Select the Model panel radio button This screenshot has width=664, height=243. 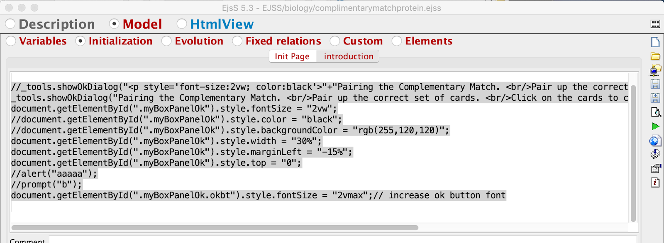(114, 24)
